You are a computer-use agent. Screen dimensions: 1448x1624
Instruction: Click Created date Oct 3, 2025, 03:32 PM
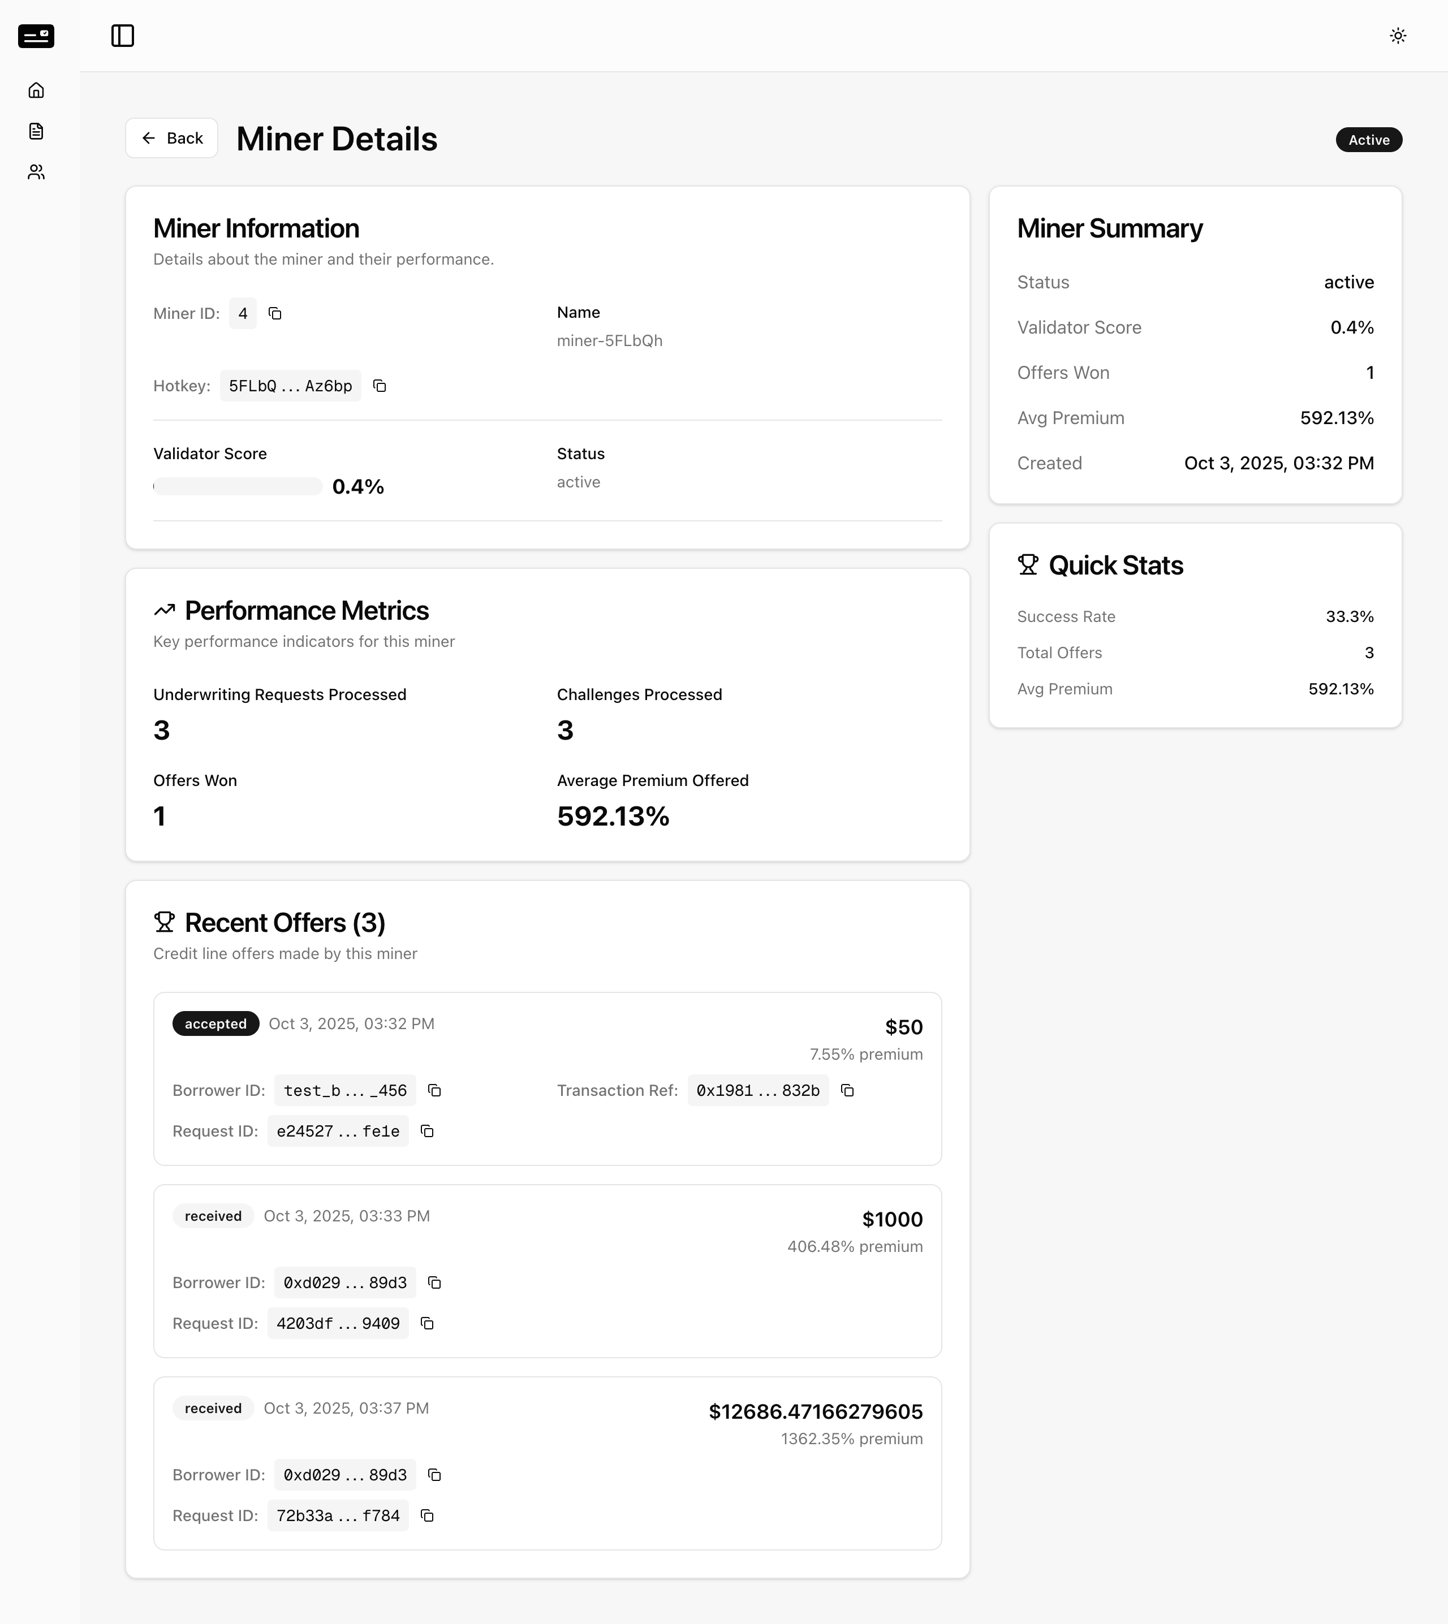[1278, 464]
